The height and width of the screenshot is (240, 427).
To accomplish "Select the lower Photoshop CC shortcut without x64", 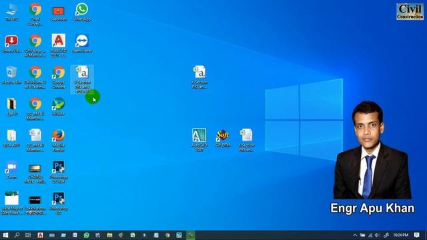I will click(x=59, y=203).
